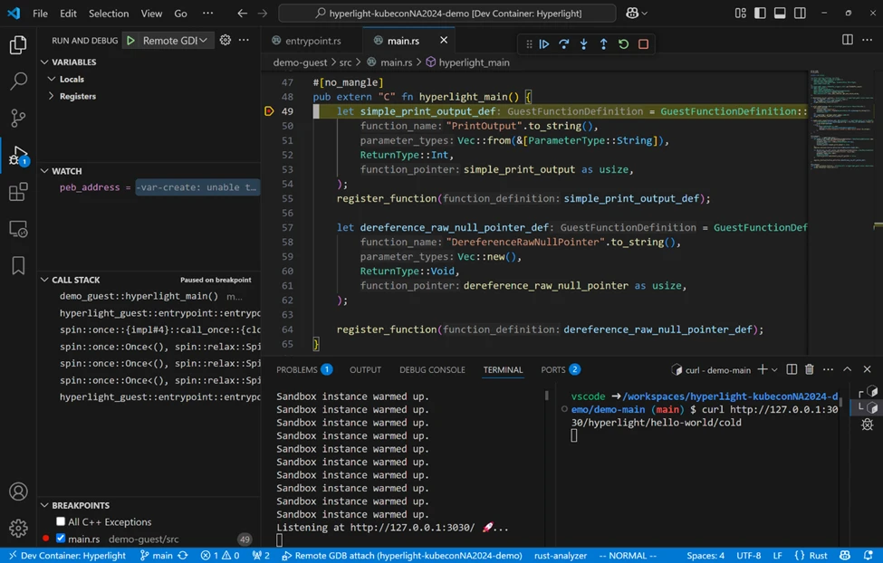Open Run and Debug more actions menu
This screenshot has height=563, width=883.
244,40
